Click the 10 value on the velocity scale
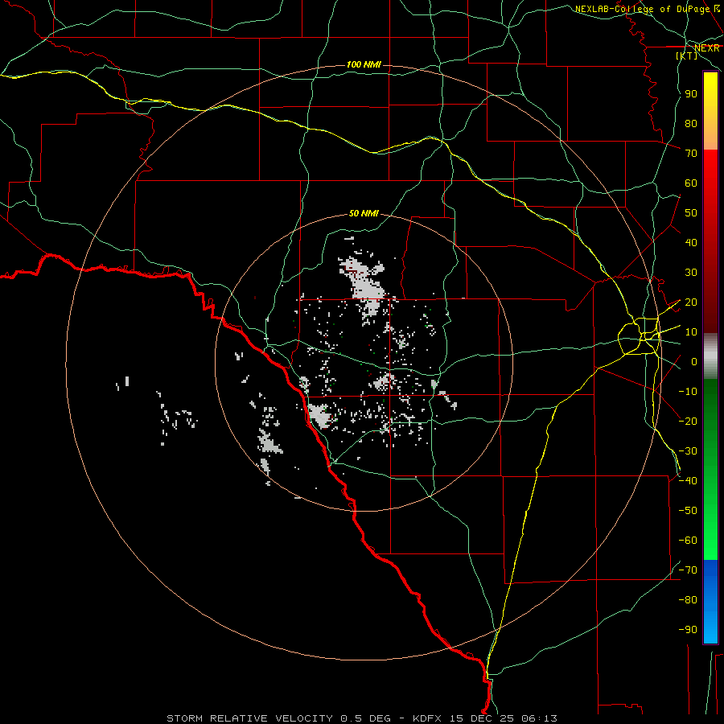The width and height of the screenshot is (724, 724). (x=691, y=332)
